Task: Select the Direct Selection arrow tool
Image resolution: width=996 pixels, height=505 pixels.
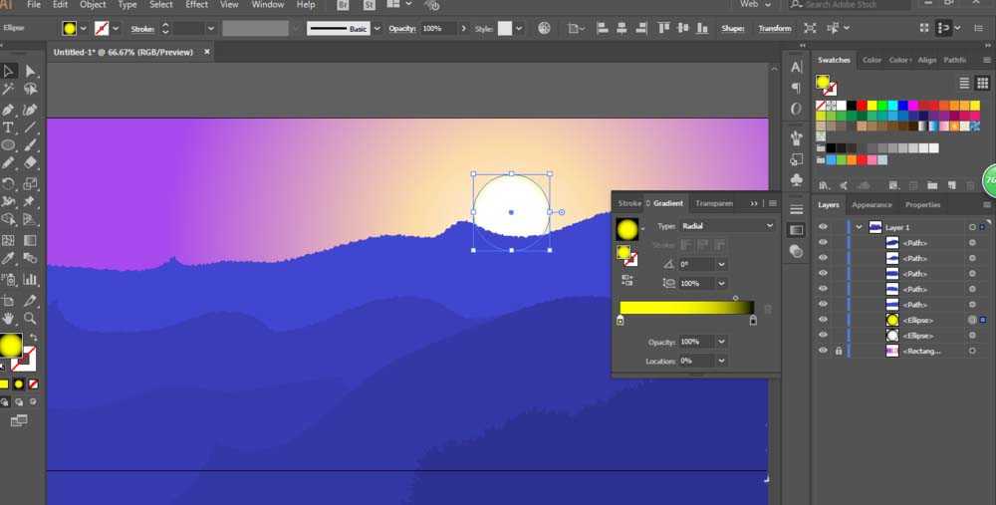Action: click(30, 71)
